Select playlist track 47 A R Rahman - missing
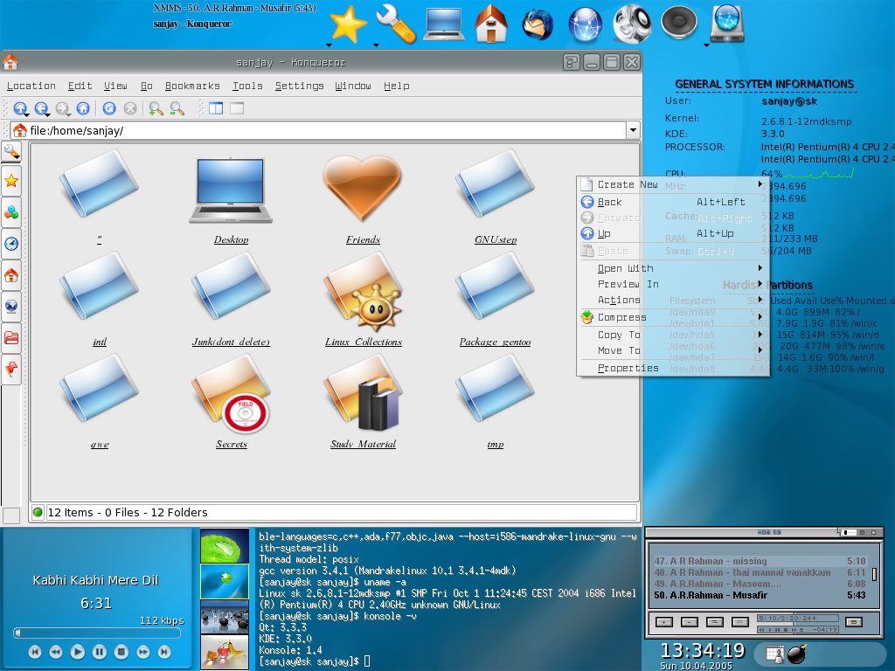 coord(760,561)
